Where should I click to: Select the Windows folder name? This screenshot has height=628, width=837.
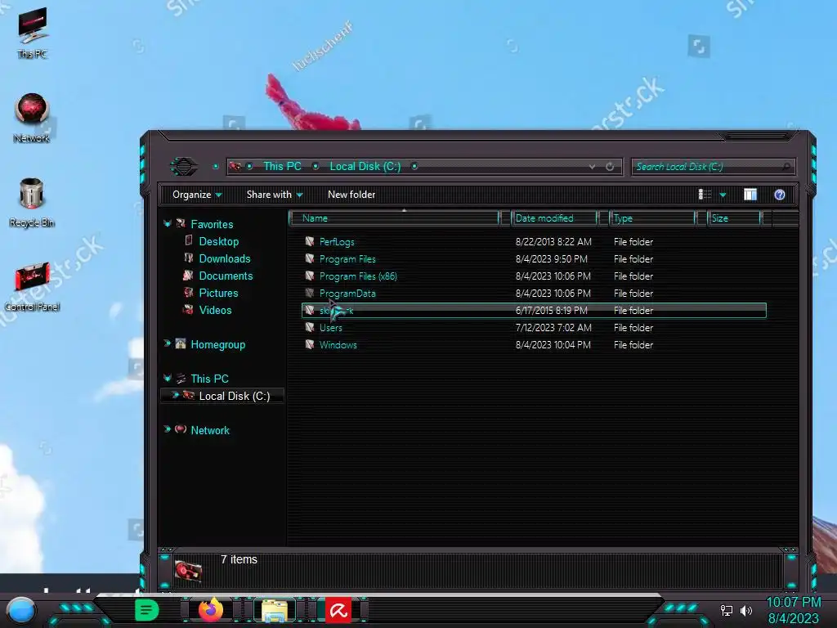[x=338, y=345]
